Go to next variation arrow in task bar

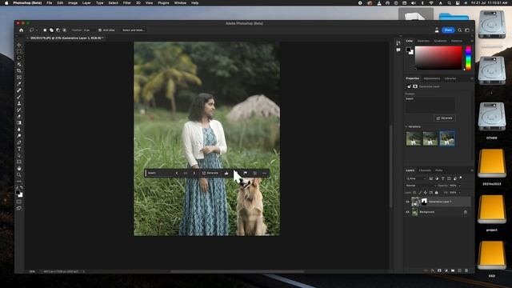click(x=194, y=173)
